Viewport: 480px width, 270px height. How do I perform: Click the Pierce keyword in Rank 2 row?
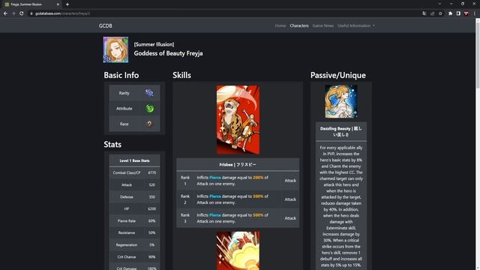point(215,196)
